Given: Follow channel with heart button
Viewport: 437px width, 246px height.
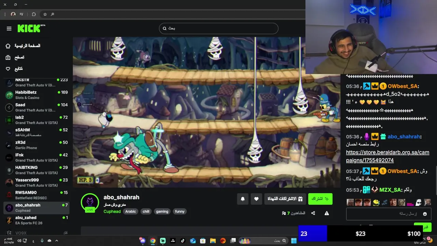Looking at the screenshot, I should coord(256,199).
